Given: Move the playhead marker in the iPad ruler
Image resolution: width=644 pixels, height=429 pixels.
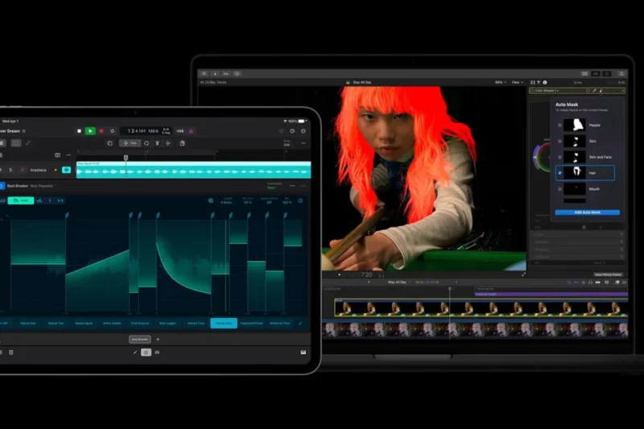Looking at the screenshot, I should pyautogui.click(x=126, y=158).
